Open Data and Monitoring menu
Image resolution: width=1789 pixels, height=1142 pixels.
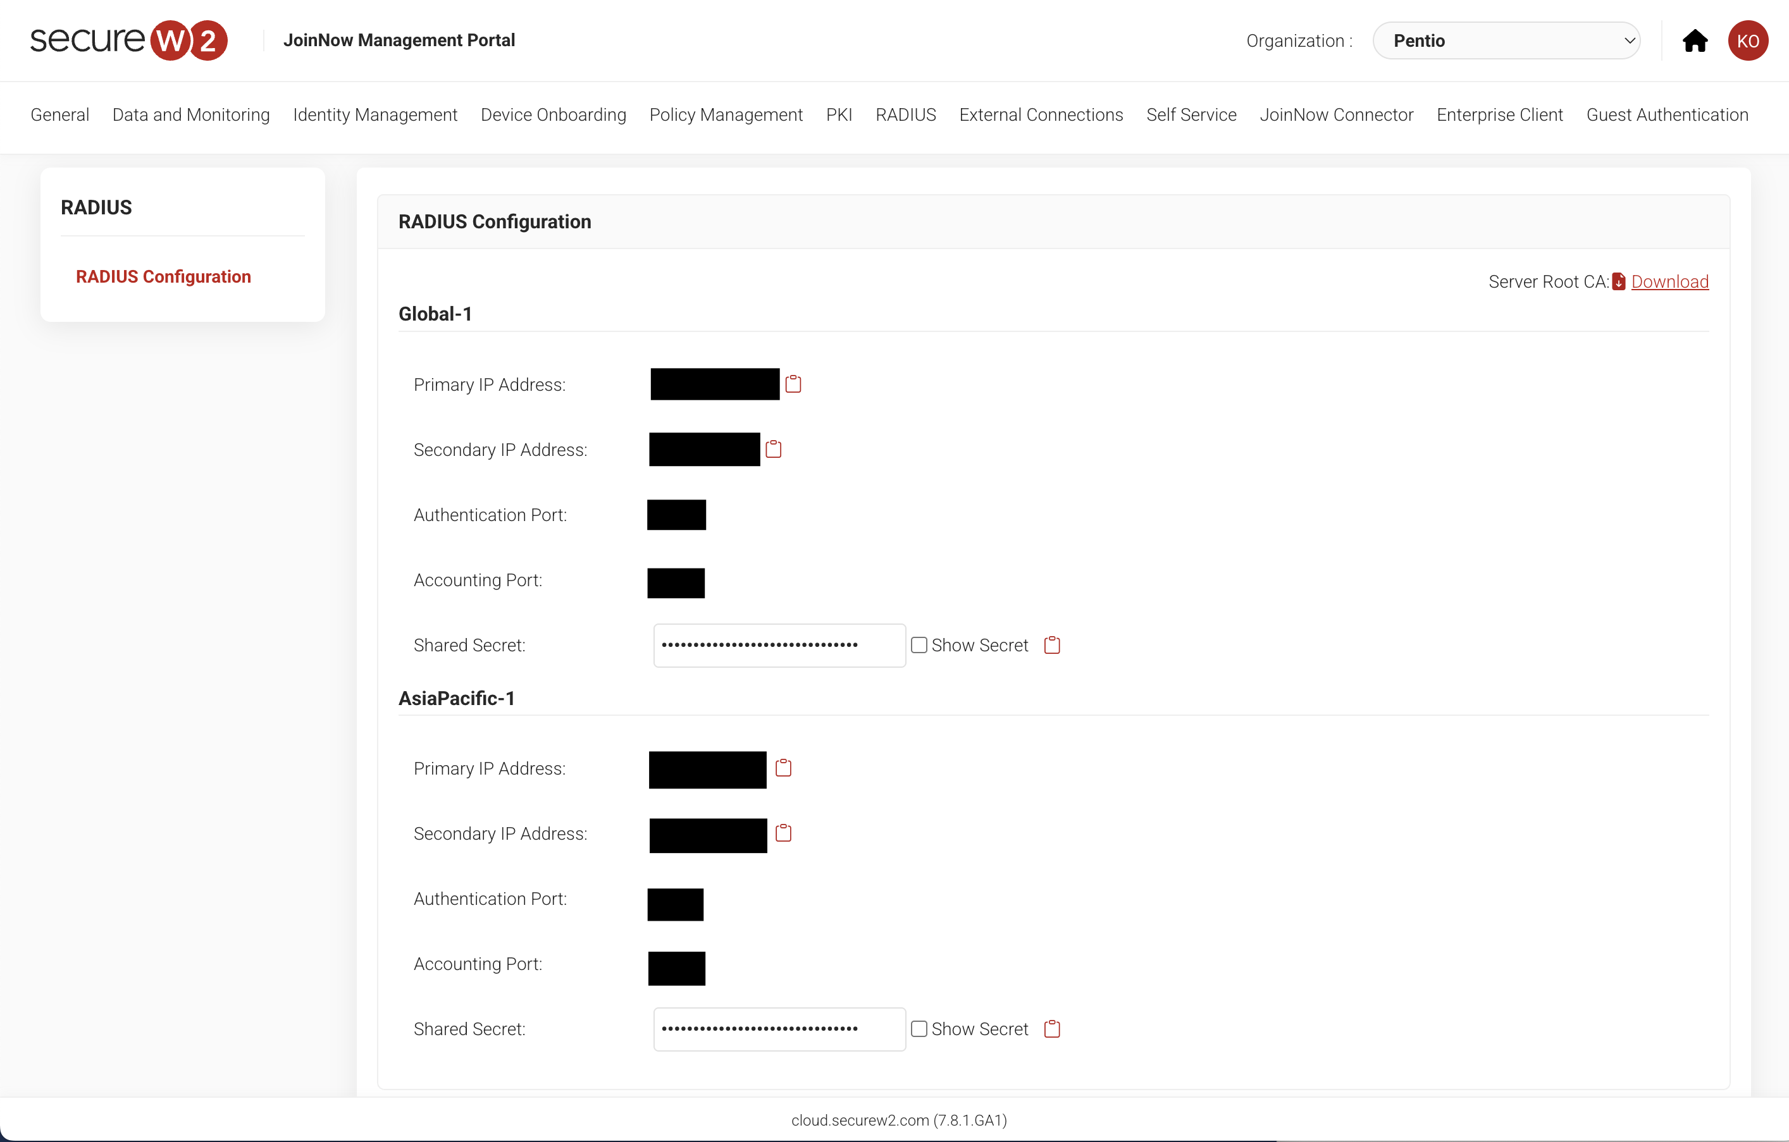click(x=191, y=115)
